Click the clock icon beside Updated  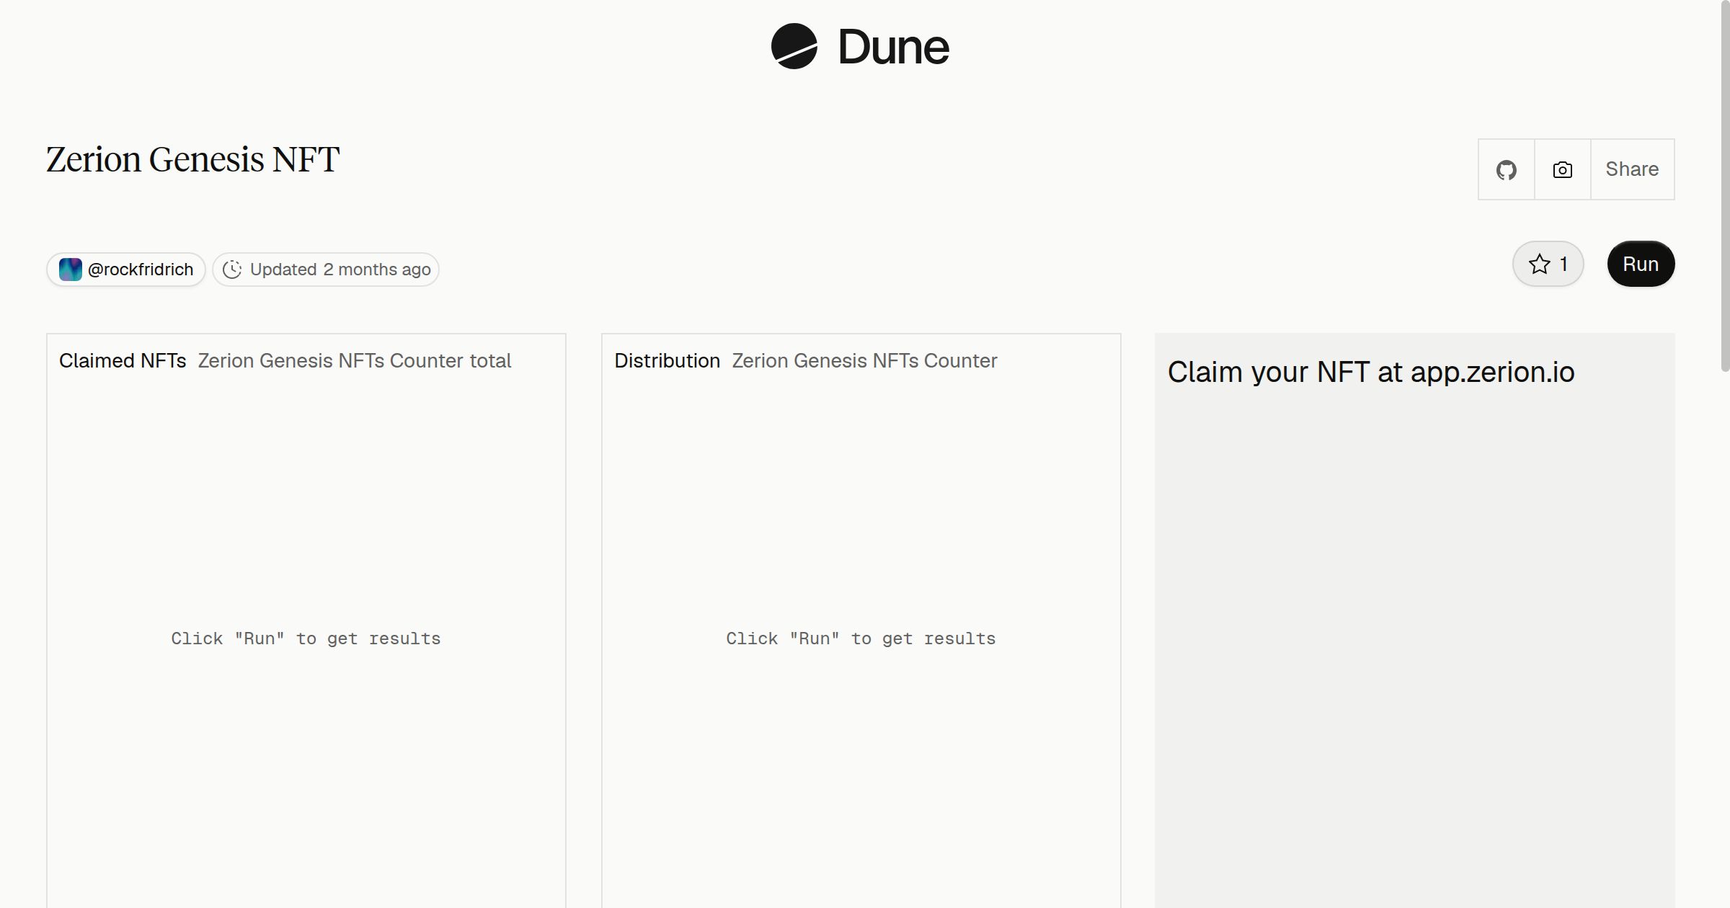click(x=232, y=270)
